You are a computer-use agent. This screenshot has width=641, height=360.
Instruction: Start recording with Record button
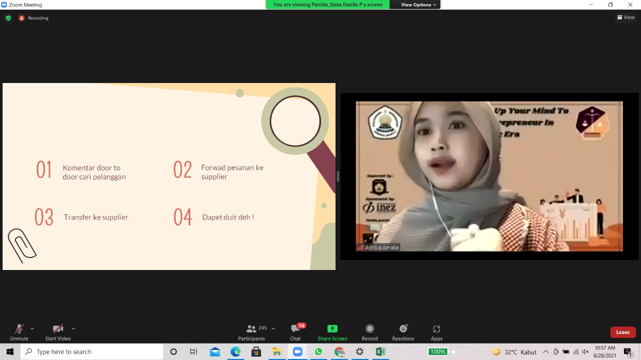pos(370,332)
